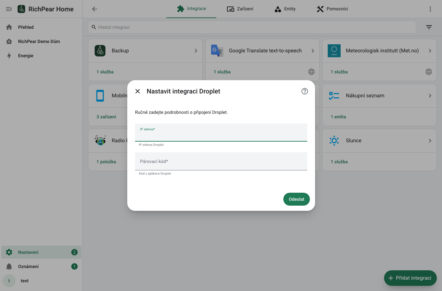Open the Slunce '1 služba' link
Viewport: 442px width, 291px height.
point(339,162)
